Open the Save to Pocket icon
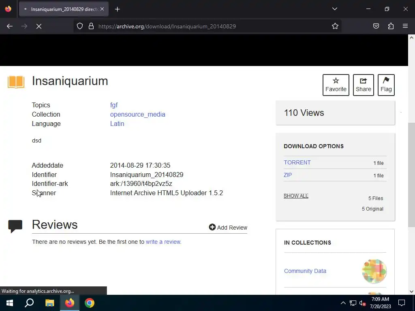Viewport: 415px width, 311px height. (376, 26)
